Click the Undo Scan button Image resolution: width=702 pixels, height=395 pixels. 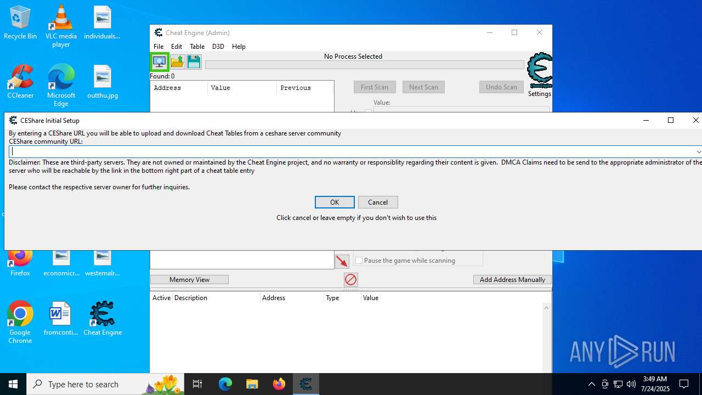(501, 87)
